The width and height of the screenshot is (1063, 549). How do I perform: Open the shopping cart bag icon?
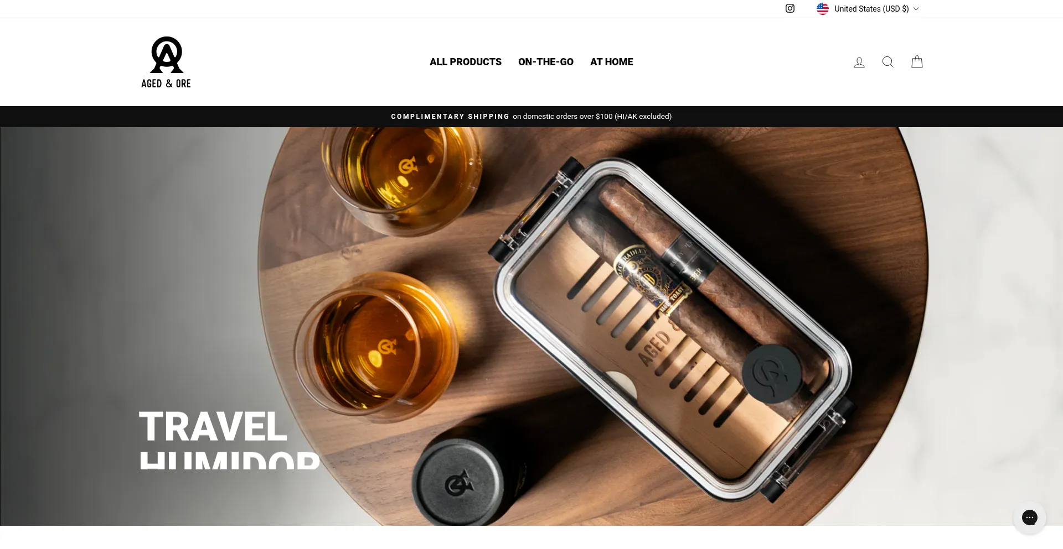coord(917,61)
